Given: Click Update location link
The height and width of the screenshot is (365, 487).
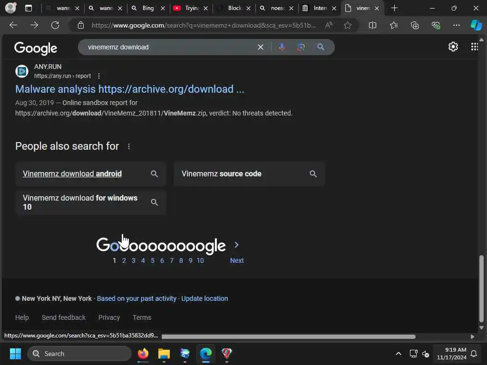Looking at the screenshot, I should pos(205,298).
